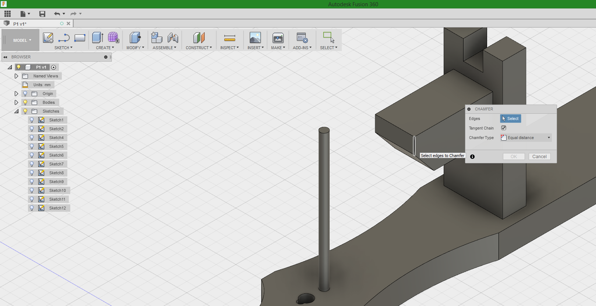Open the INSERT menu

pyautogui.click(x=256, y=48)
